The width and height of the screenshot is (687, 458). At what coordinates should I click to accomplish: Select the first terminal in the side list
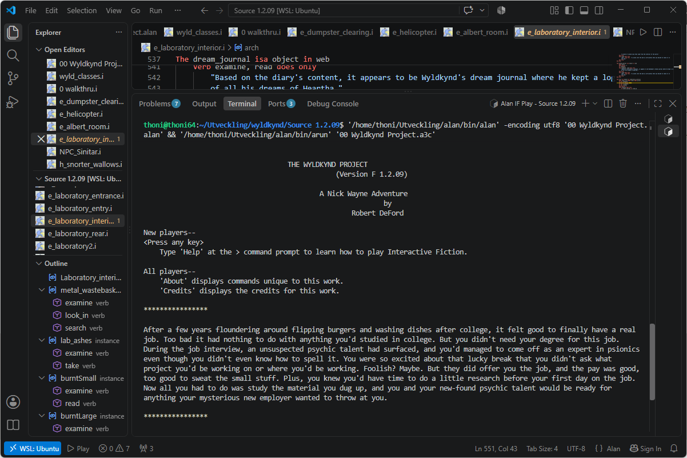668,119
